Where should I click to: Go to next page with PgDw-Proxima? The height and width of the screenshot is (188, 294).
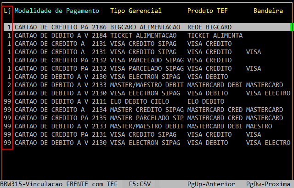click(x=268, y=184)
